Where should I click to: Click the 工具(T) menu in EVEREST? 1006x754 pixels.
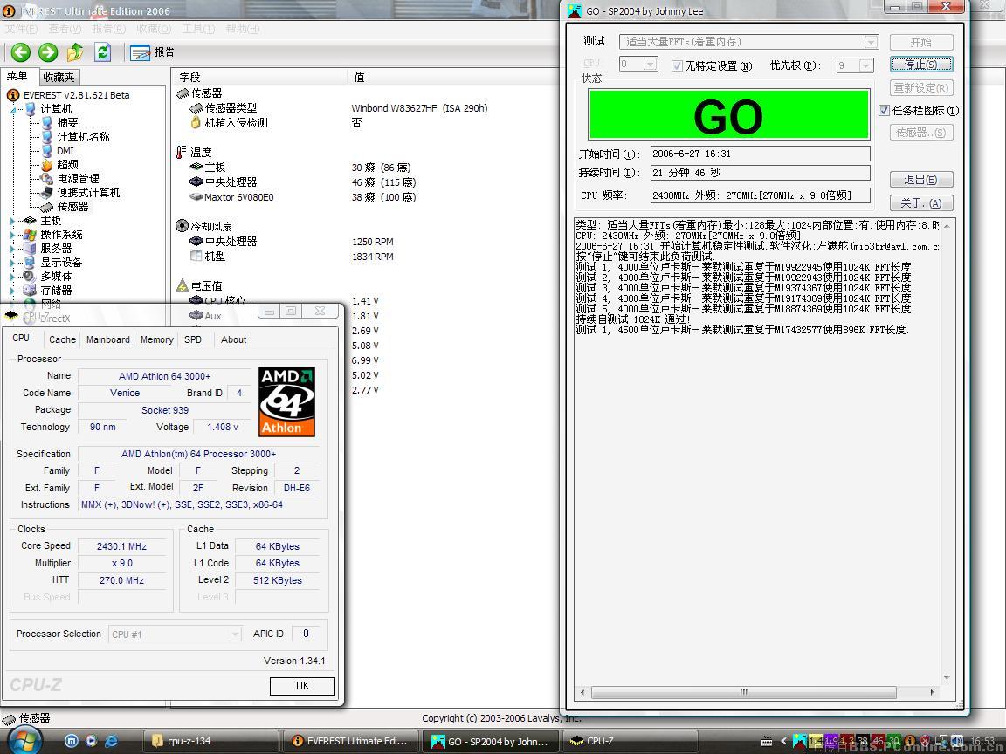tap(198, 28)
